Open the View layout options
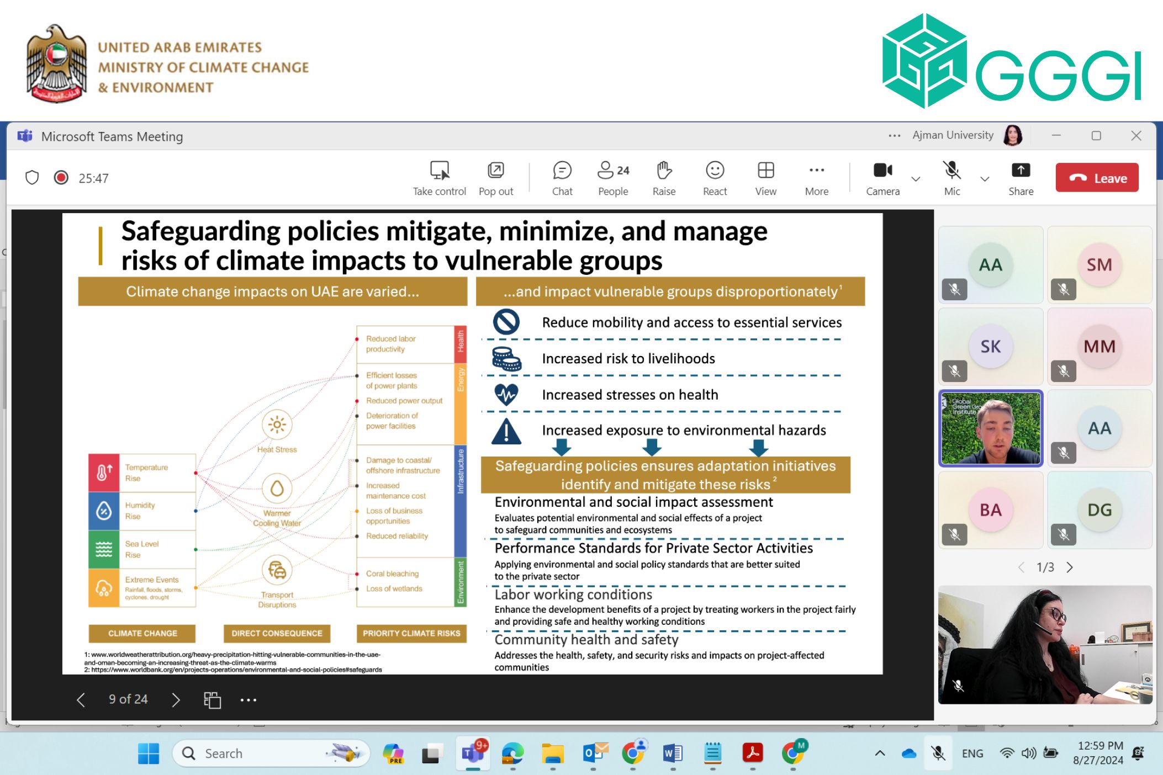1163x775 pixels. pos(765,171)
